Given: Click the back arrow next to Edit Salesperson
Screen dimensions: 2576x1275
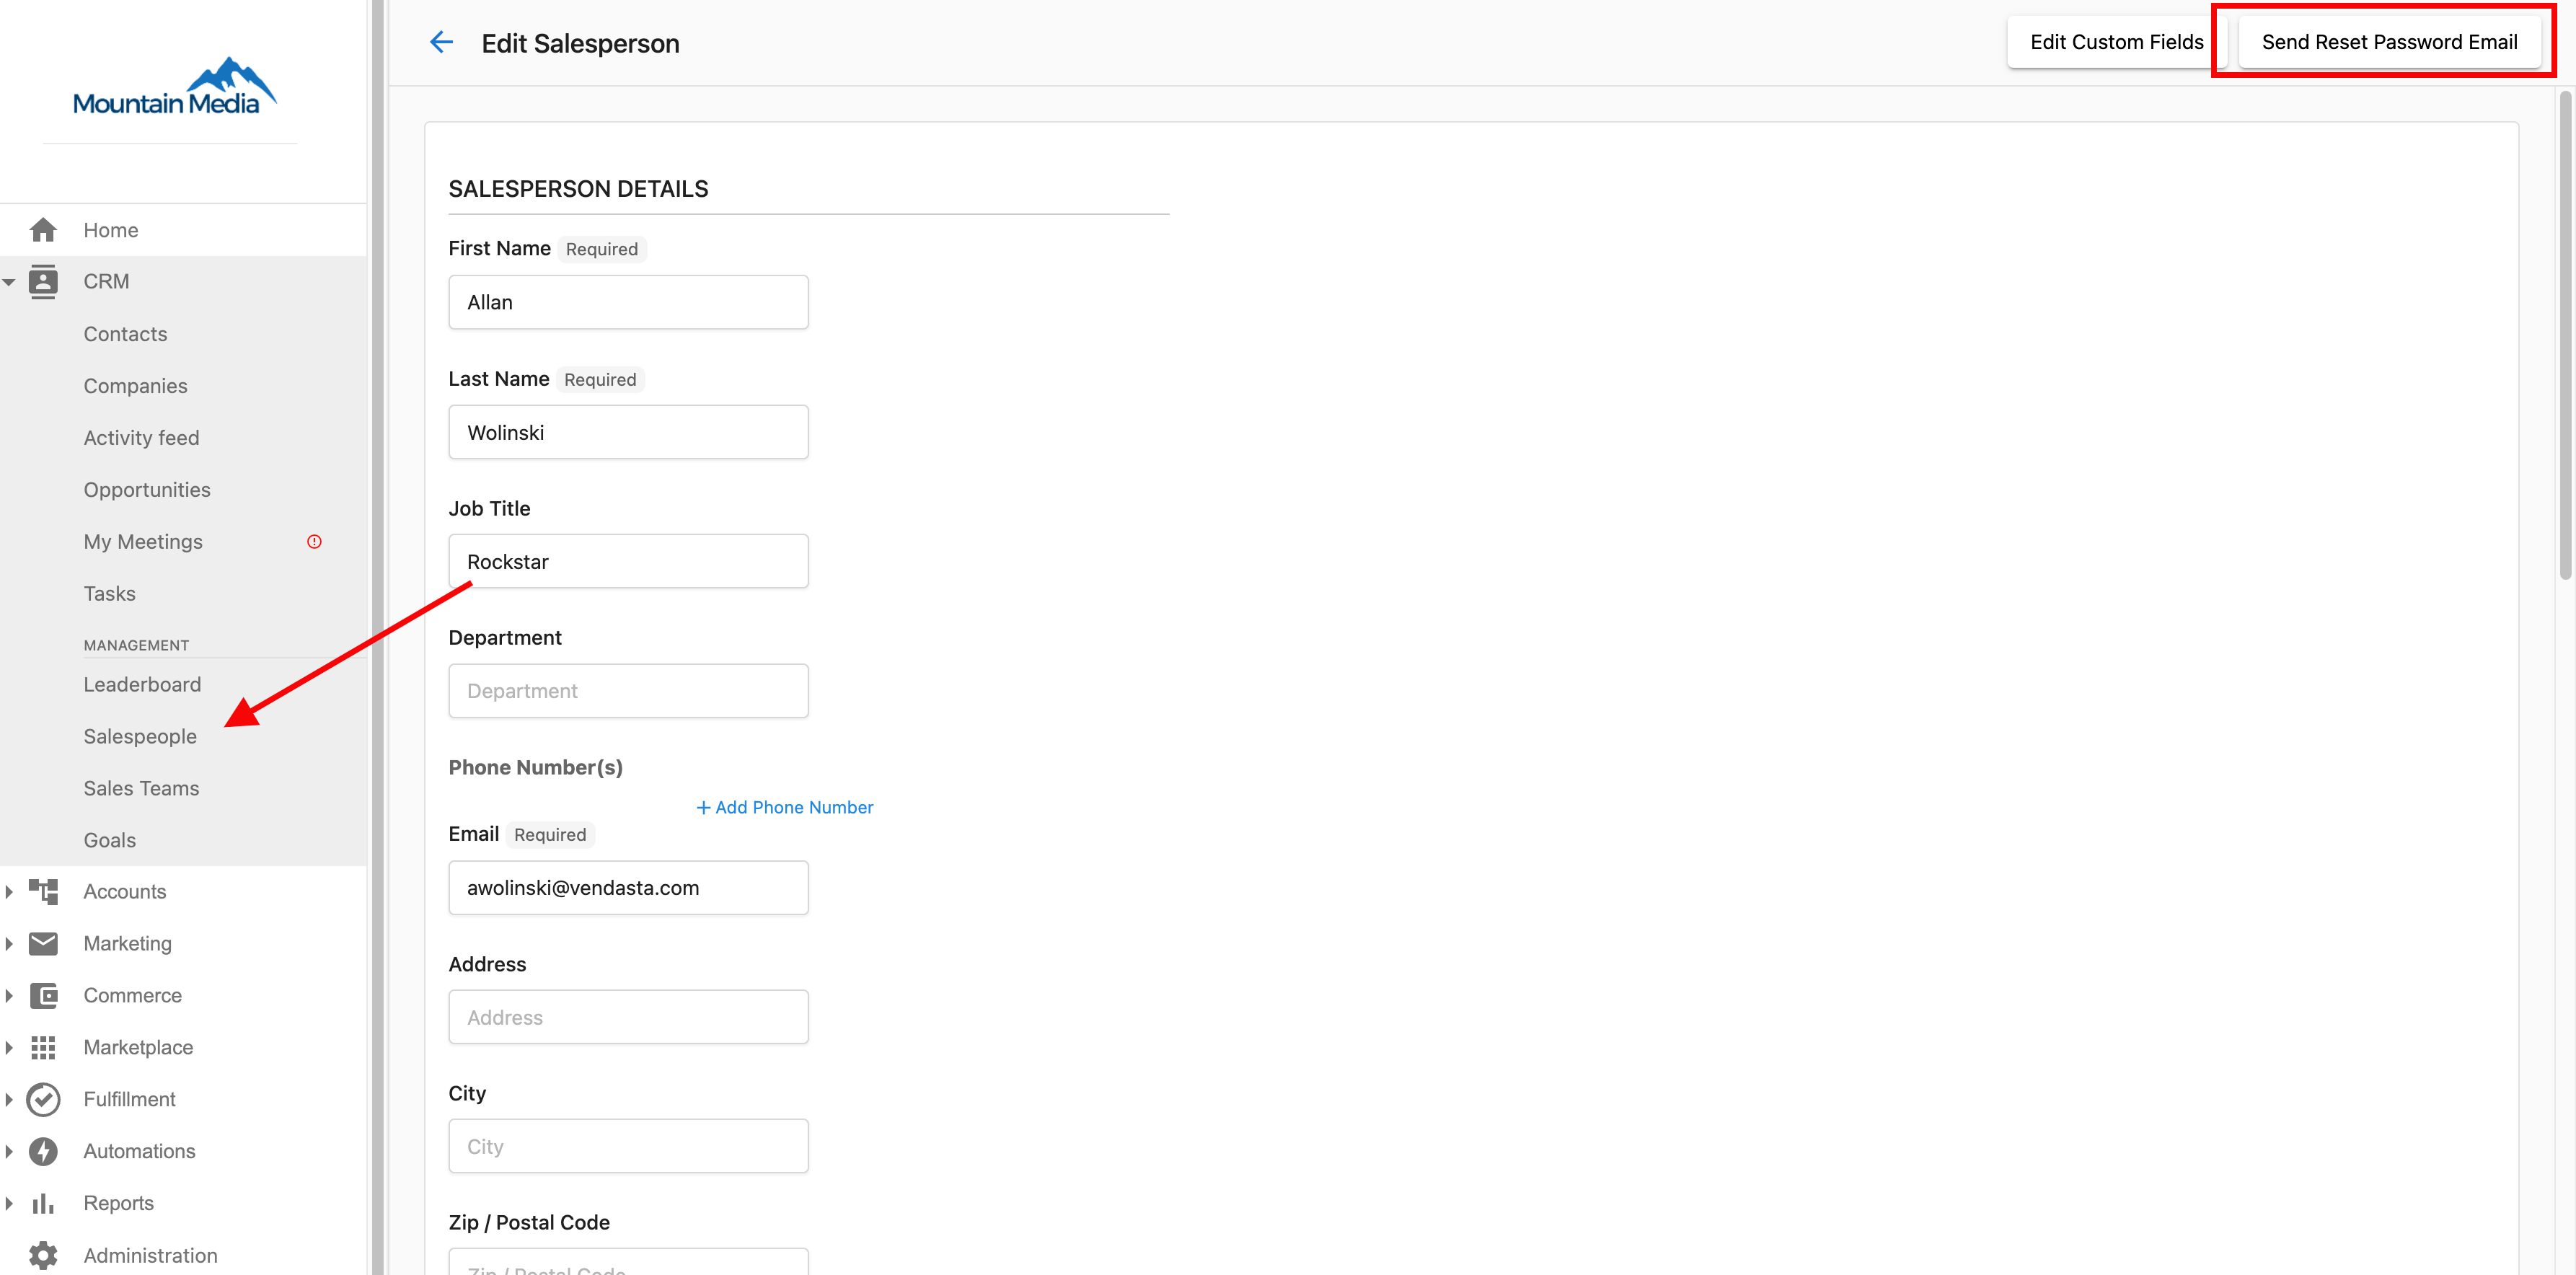Looking at the screenshot, I should click(x=441, y=42).
